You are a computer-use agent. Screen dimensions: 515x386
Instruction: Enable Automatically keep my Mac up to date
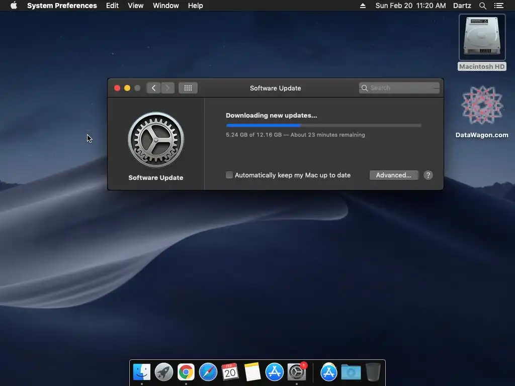click(x=229, y=175)
